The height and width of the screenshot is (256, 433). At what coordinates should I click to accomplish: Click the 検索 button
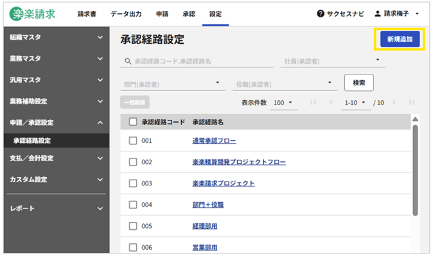[358, 83]
